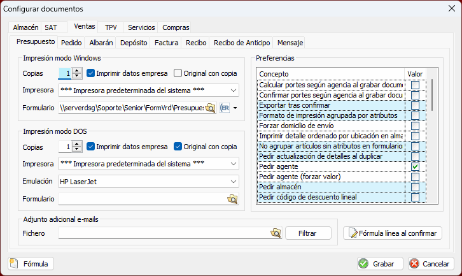Open the Recibo subtab
This screenshot has height=276, width=462.
click(196, 43)
